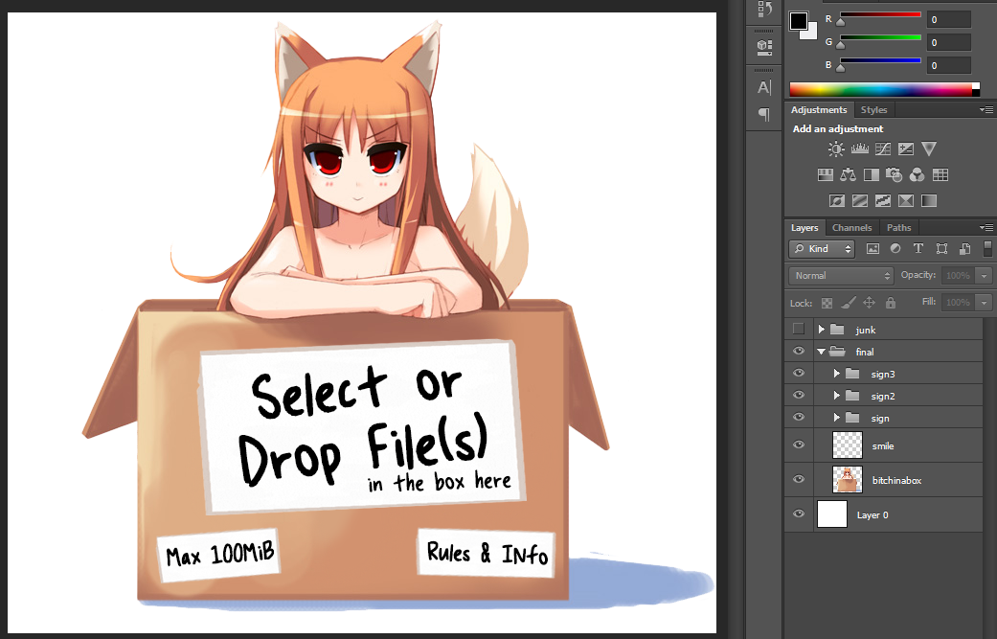Screen dimensions: 997x639
Task: Click the B value input field
Action: pos(948,65)
